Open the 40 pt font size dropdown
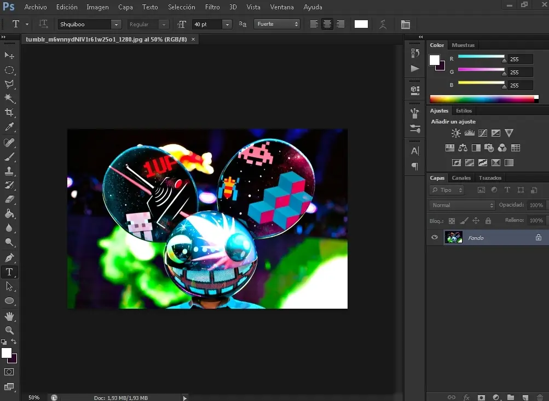The width and height of the screenshot is (549, 401). point(227,25)
